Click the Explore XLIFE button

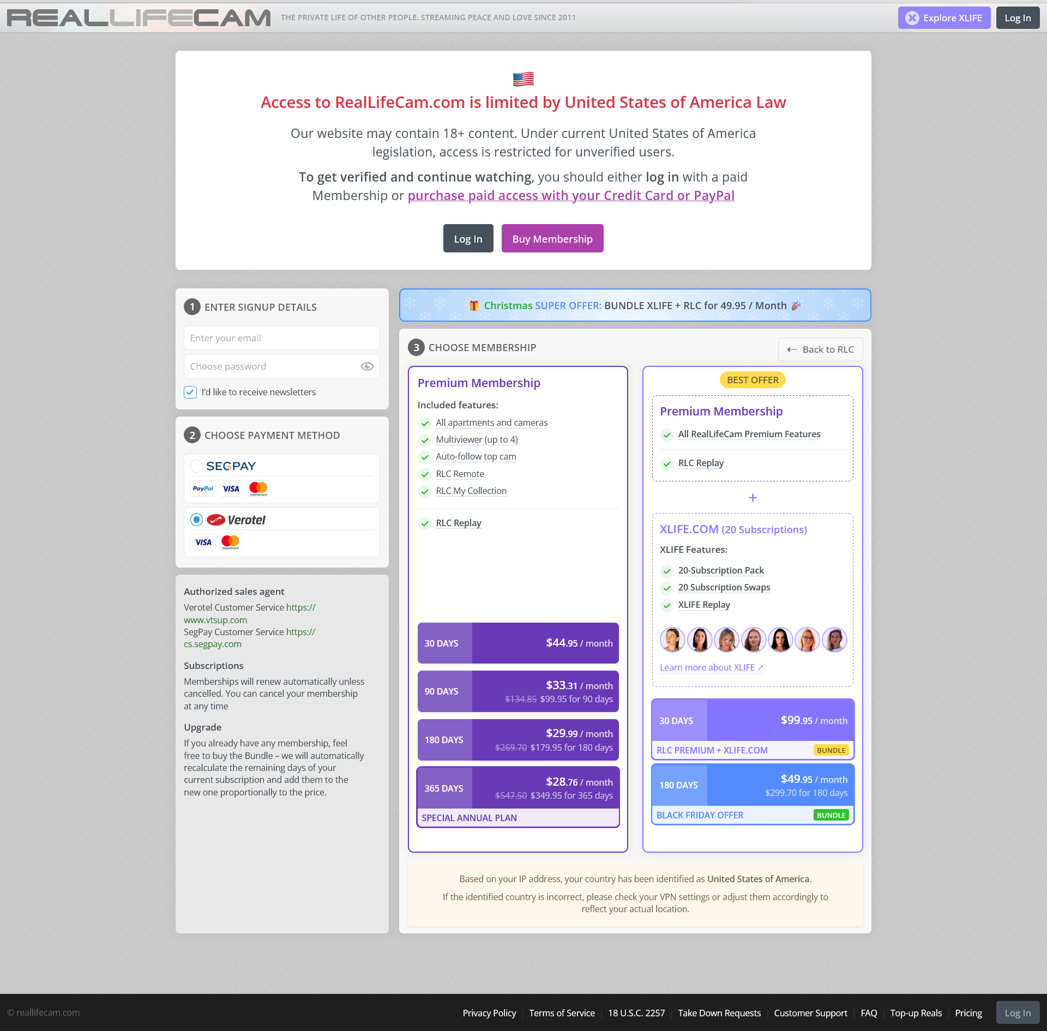944,18
